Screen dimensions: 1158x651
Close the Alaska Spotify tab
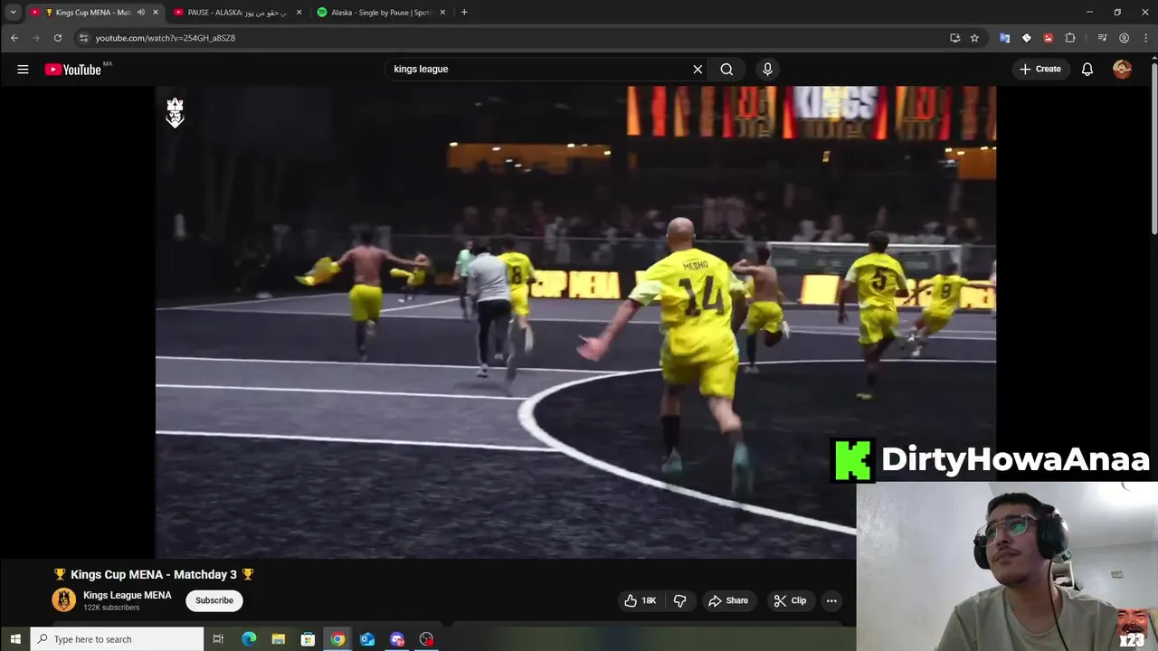442,13
